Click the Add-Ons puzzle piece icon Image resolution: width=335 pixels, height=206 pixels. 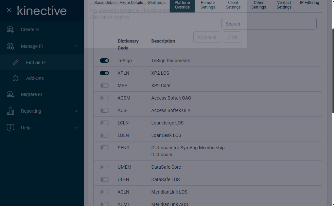click(x=16, y=78)
